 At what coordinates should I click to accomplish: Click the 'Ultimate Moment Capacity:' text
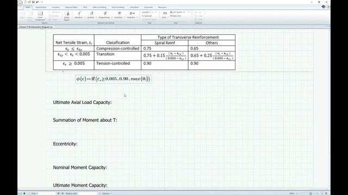[x=80, y=185]
